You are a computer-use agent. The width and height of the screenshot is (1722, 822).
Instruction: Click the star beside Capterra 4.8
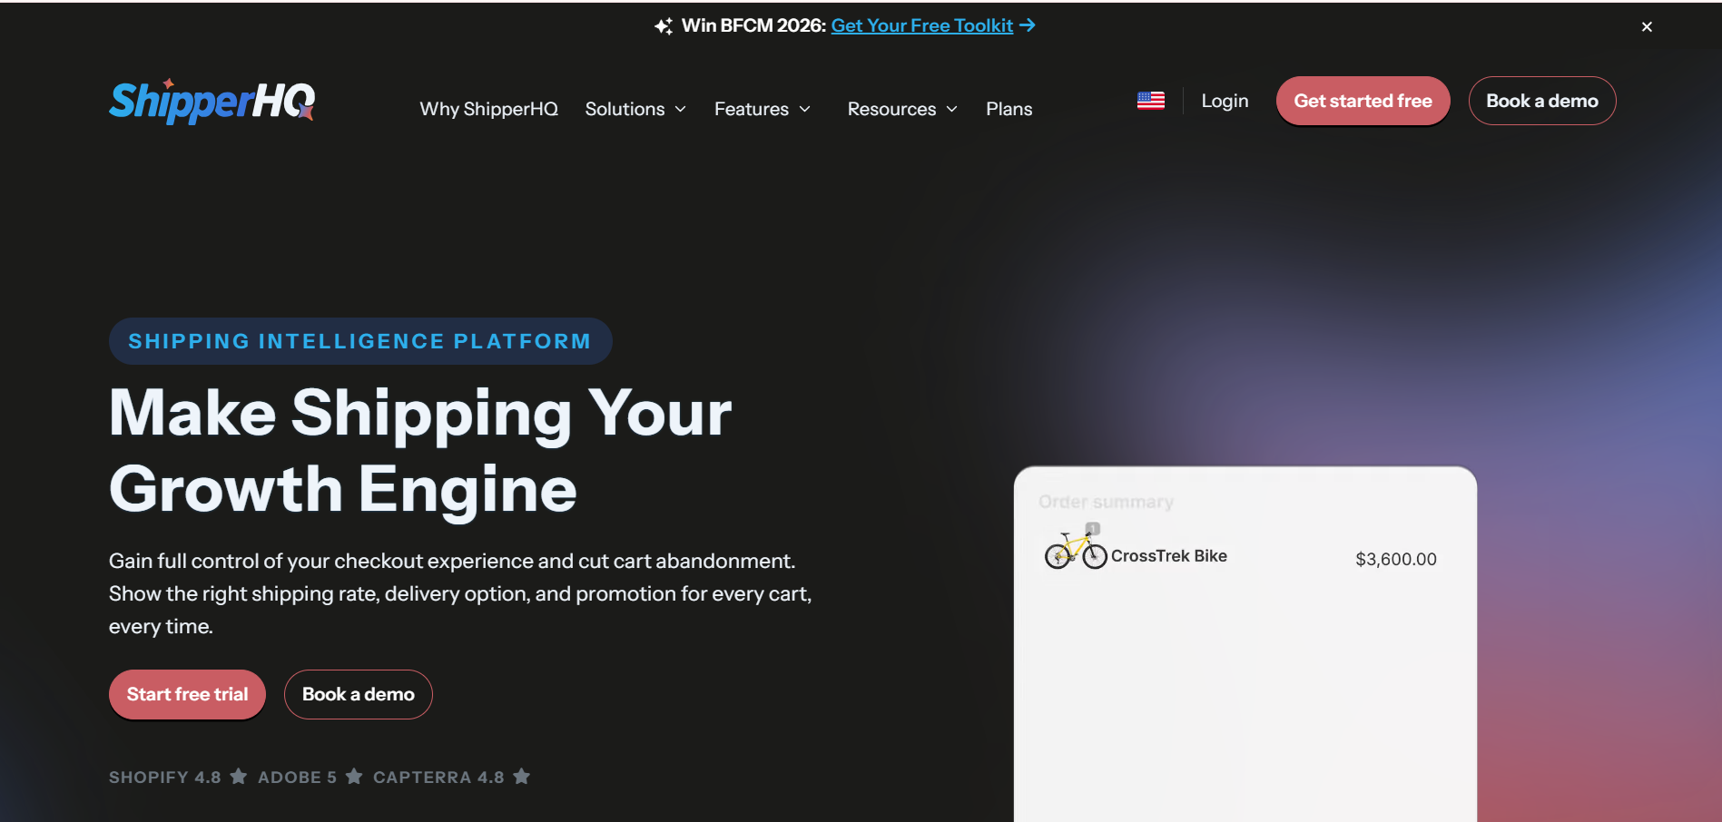click(x=521, y=776)
